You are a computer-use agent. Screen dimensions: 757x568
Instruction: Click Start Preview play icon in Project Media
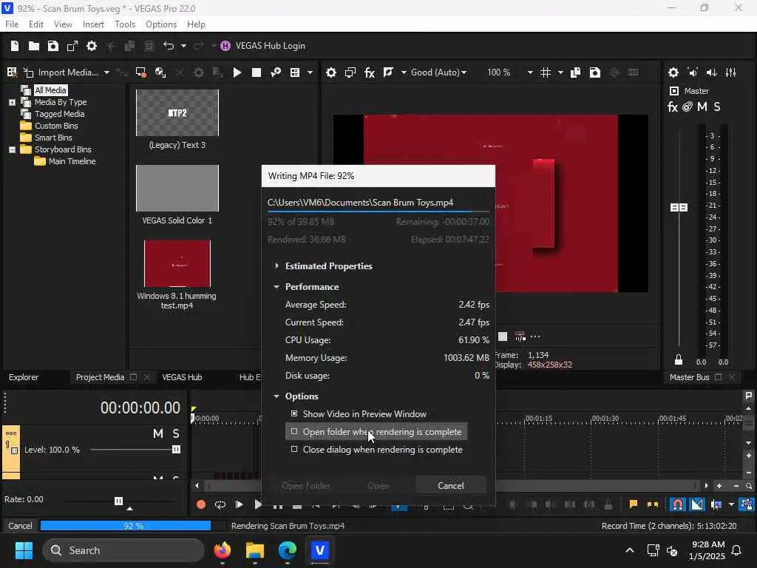coord(237,72)
